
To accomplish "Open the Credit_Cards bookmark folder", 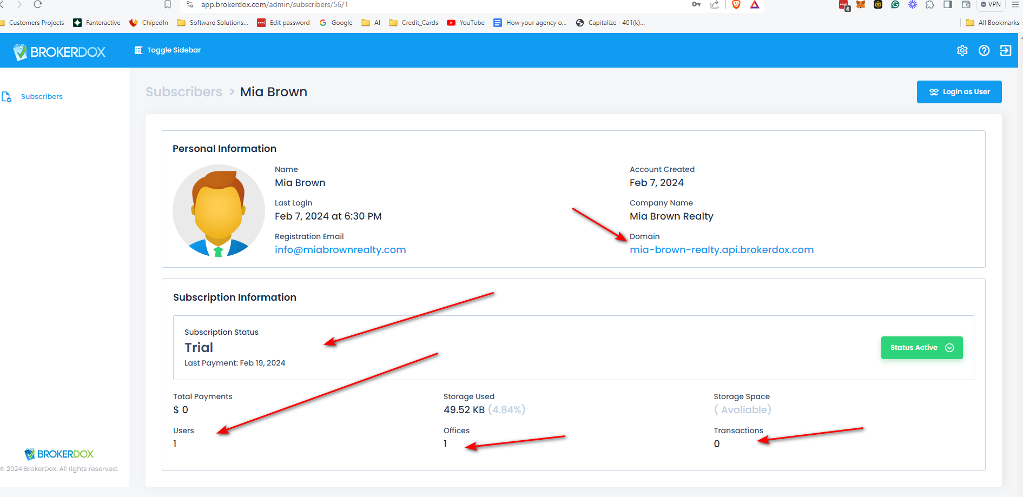I will [414, 23].
